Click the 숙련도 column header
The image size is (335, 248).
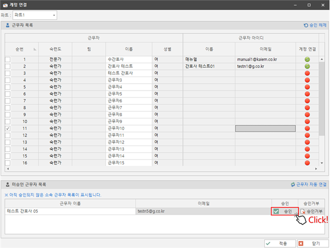[56, 50]
